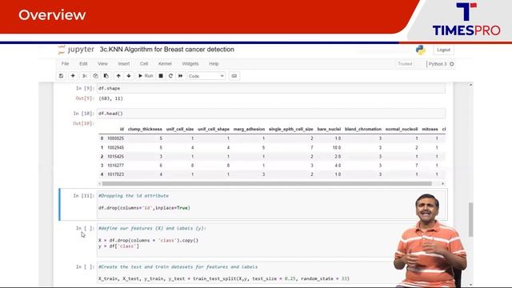Move selected cell up arrow

(x=118, y=76)
